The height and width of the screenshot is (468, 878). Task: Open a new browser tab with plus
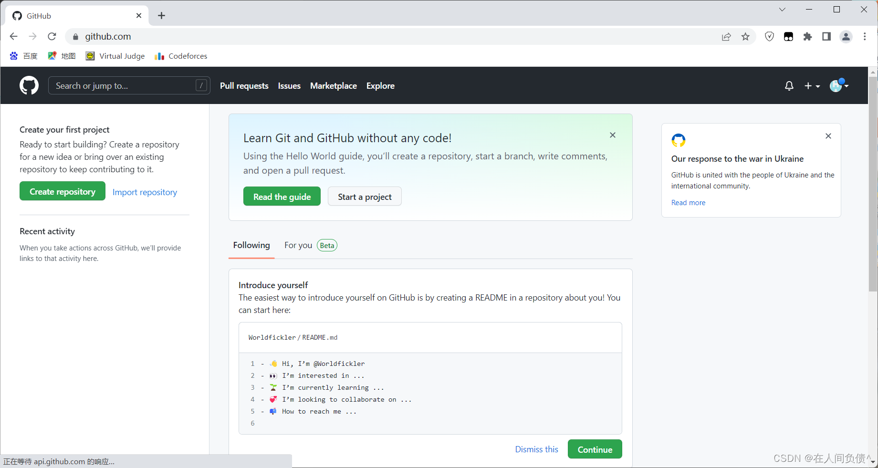coord(162,16)
